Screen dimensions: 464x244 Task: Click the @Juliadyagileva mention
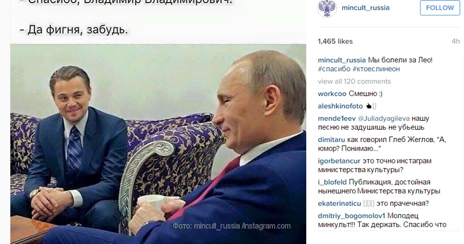384,119
